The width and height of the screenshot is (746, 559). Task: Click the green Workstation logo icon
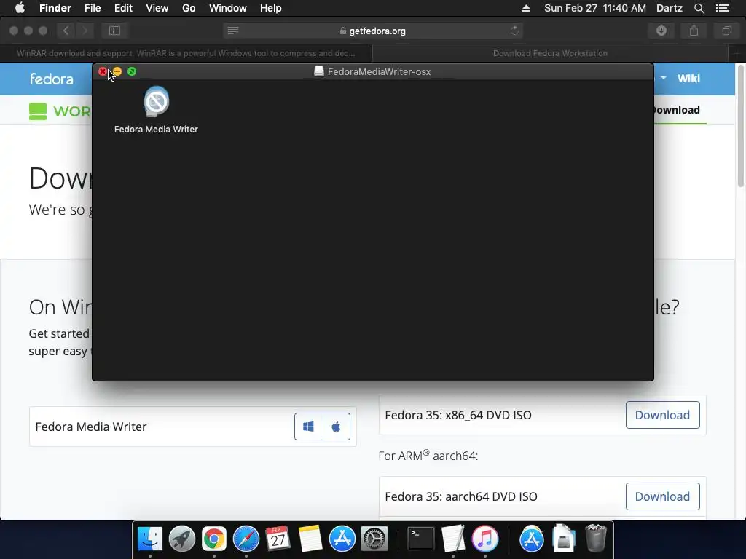[x=38, y=111]
